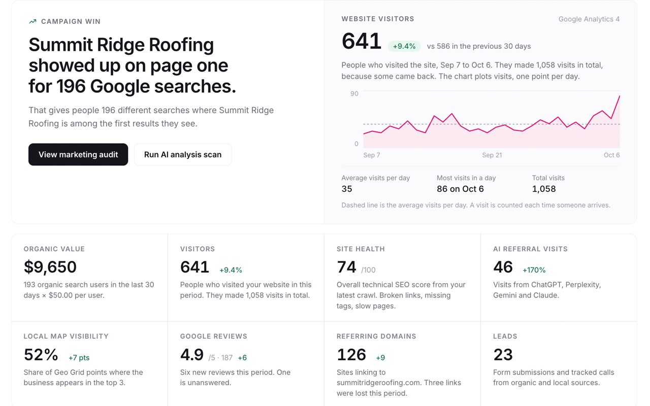Click the dashed average line in the chart
The image size is (650, 406).
click(x=492, y=124)
